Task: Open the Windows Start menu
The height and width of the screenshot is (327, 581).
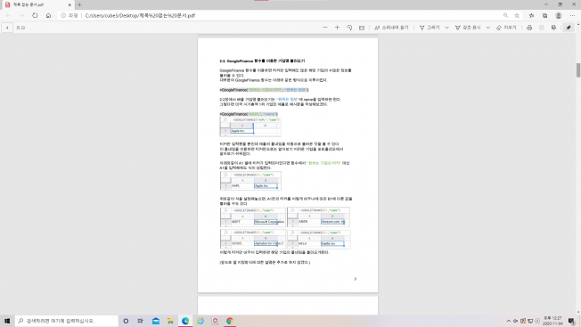Action: pyautogui.click(x=7, y=321)
